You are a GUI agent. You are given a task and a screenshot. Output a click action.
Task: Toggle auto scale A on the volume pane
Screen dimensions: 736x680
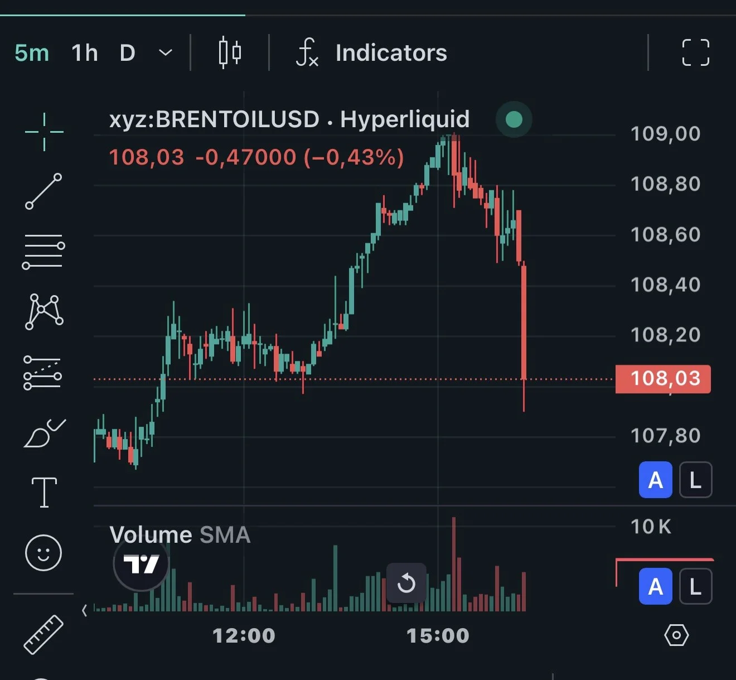coord(656,586)
